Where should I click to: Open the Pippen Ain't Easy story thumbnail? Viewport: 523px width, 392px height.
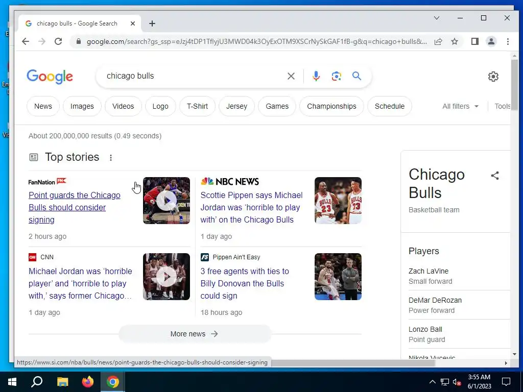(x=338, y=276)
